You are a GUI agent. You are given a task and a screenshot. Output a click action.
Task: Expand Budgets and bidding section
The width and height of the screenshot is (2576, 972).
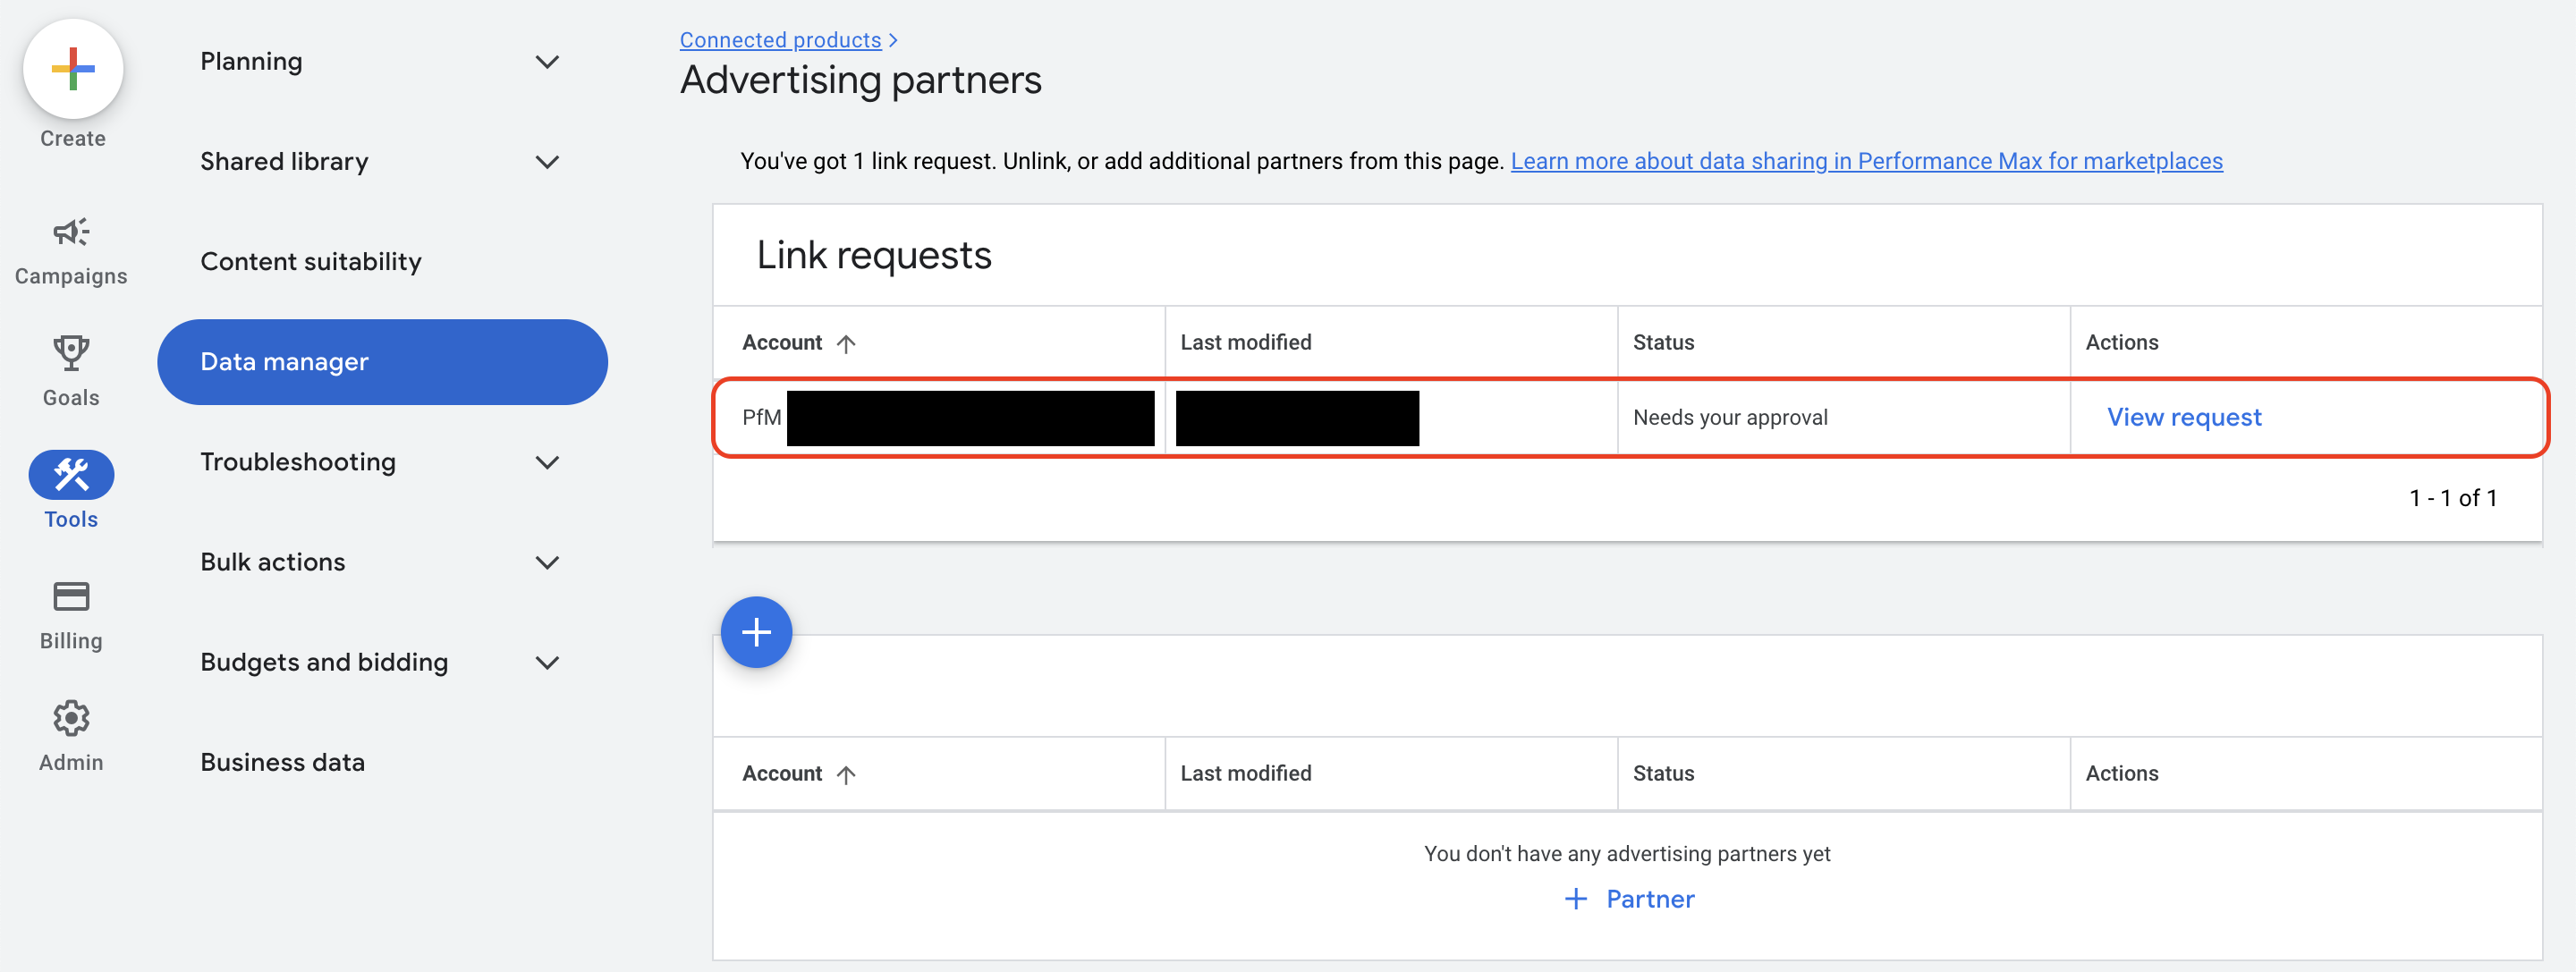click(x=547, y=662)
